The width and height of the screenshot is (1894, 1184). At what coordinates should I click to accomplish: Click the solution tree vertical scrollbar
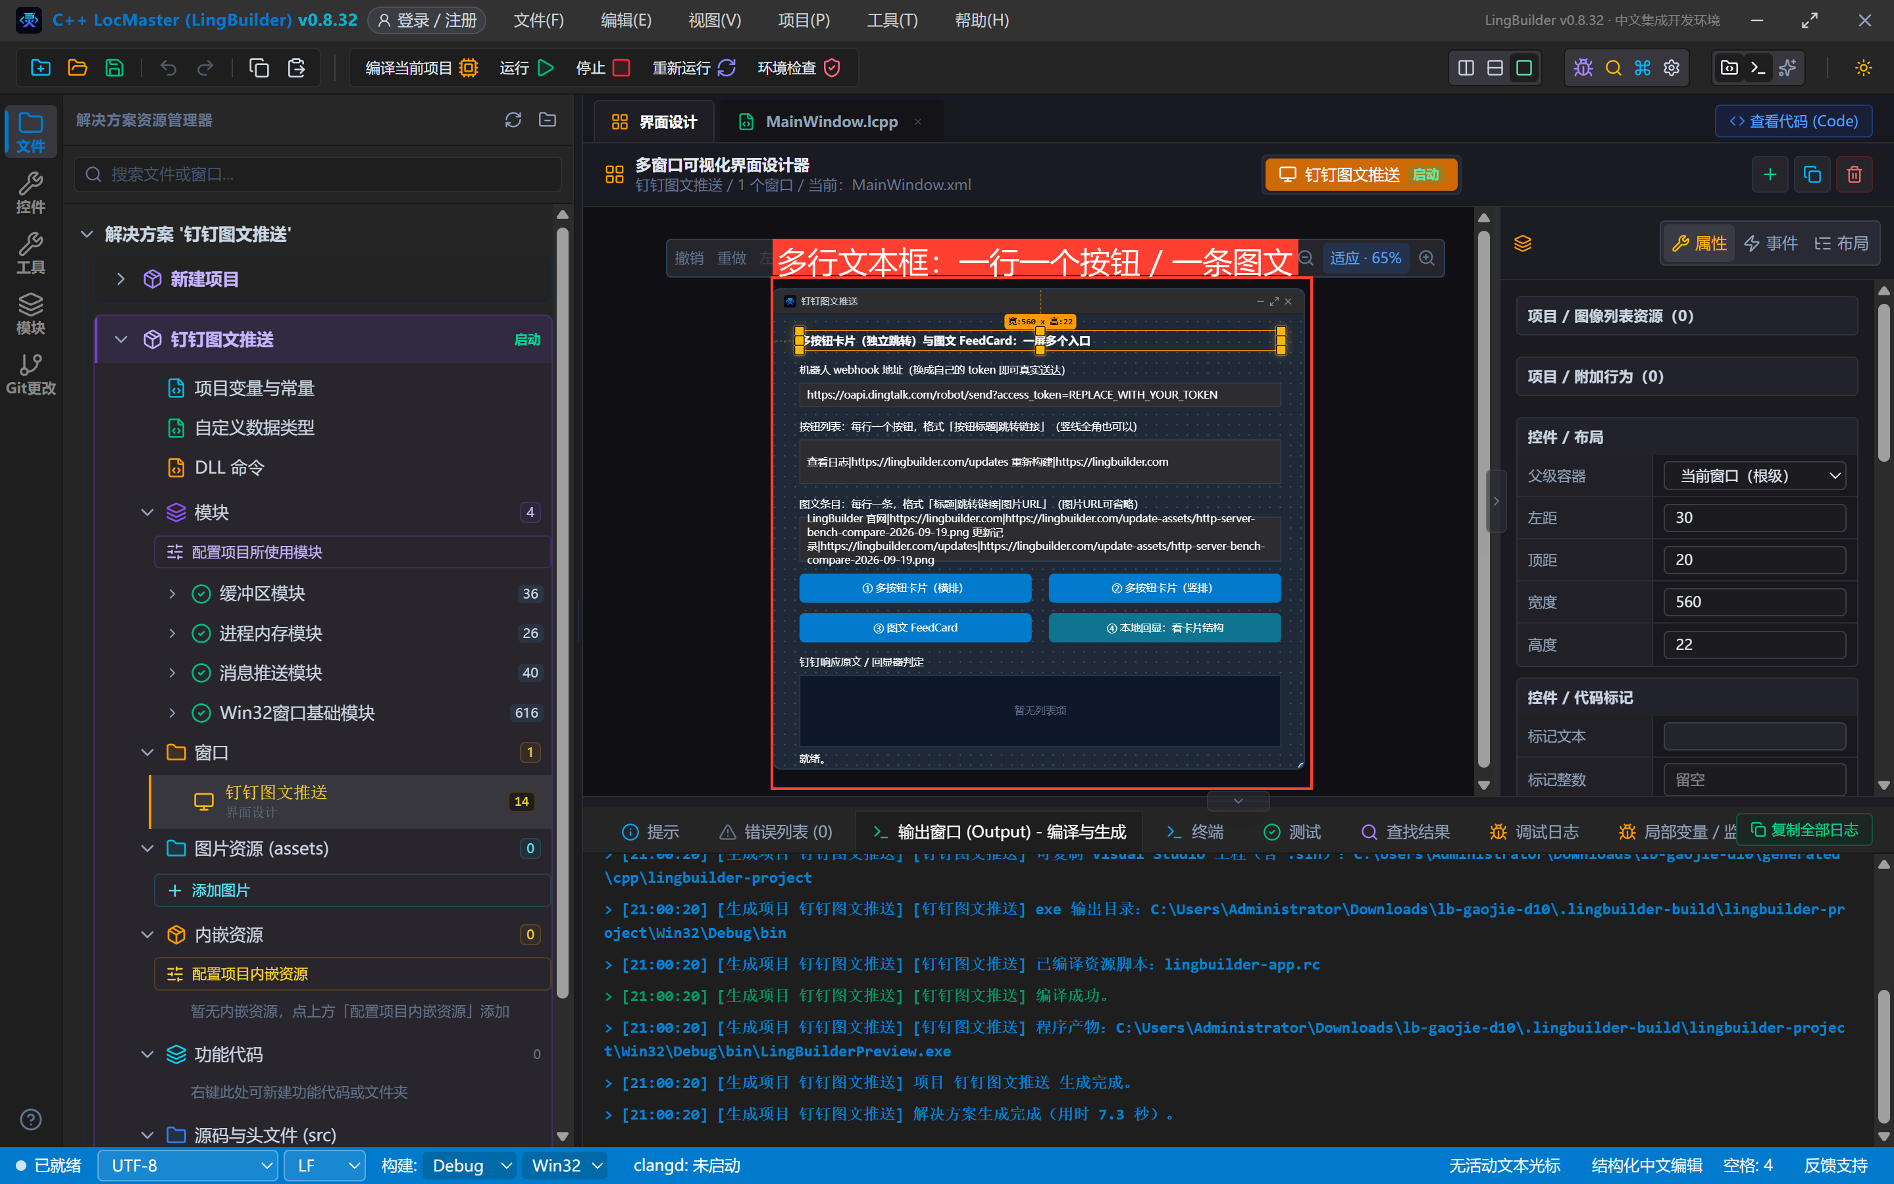[x=563, y=613]
